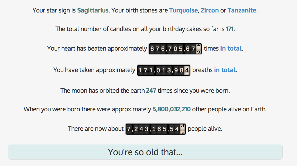This screenshot has width=297, height=166.
Task: Click the highlighted last digit of breaths counter
Action: pyautogui.click(x=187, y=70)
